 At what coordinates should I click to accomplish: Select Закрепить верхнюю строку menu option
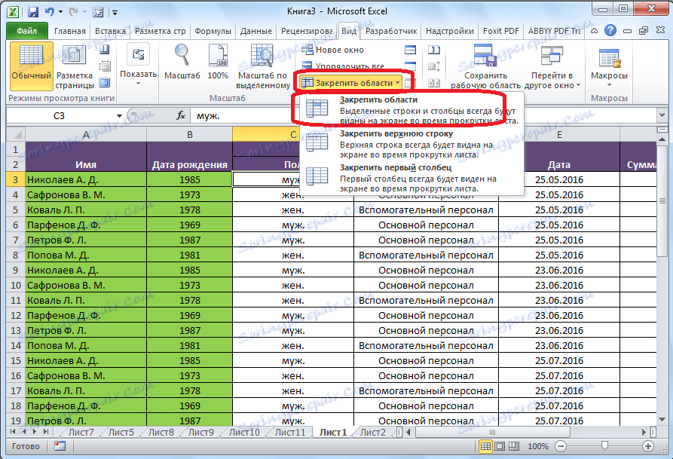point(396,133)
